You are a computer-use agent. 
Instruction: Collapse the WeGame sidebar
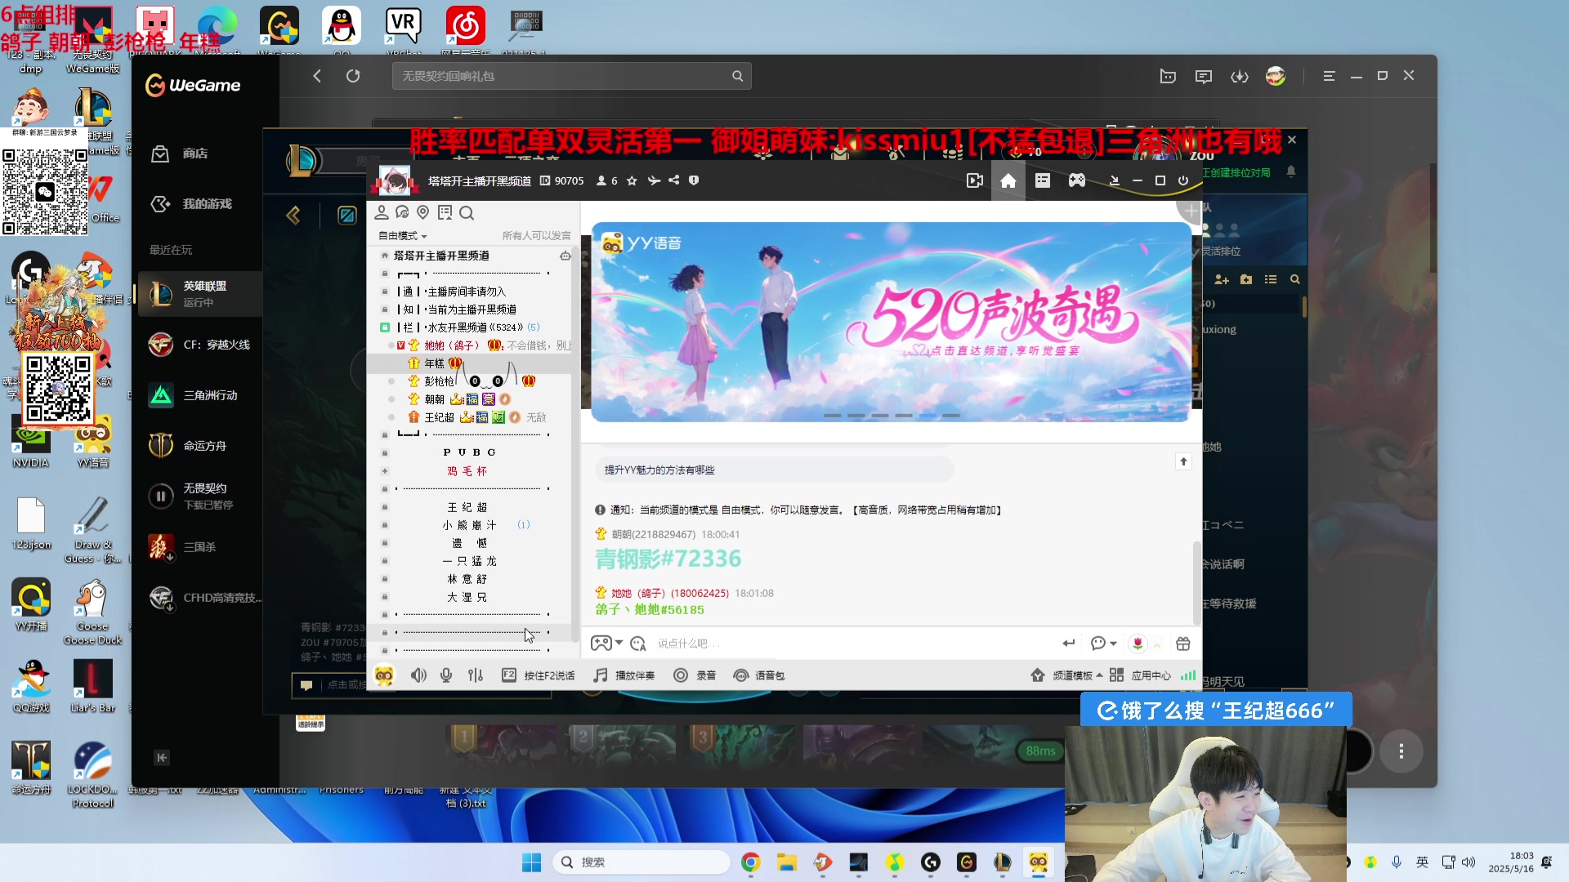162,758
